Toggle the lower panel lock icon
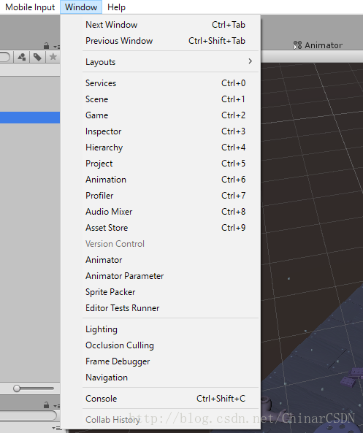Image resolution: width=363 pixels, height=433 pixels. [47, 405]
